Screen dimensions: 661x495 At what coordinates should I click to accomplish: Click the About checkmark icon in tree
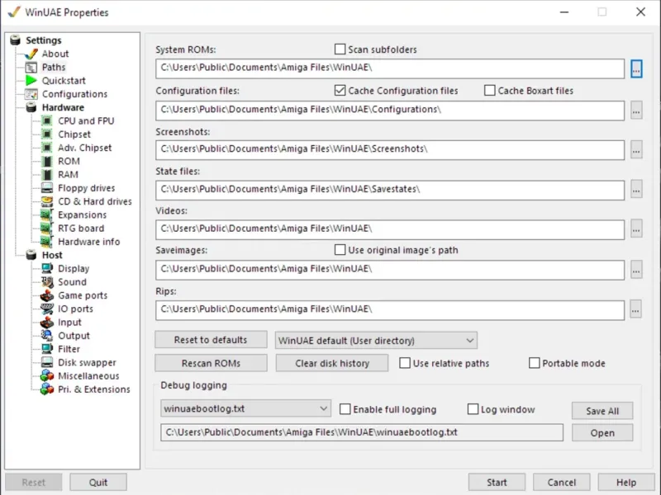[31, 54]
